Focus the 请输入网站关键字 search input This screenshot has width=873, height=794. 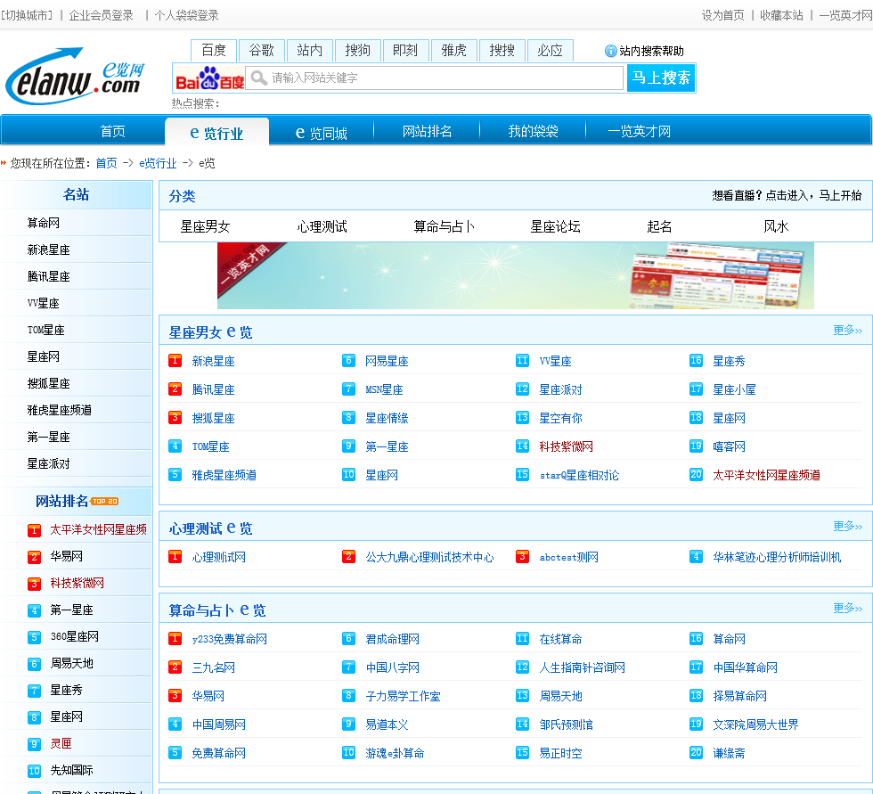click(435, 78)
